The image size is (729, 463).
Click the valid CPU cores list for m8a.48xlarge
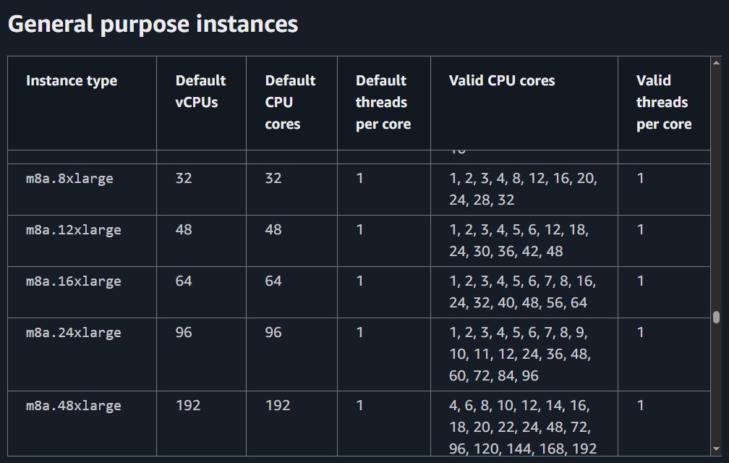pos(522,427)
